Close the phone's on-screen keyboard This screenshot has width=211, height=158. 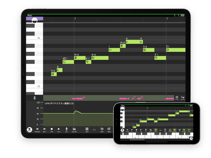pos(191,138)
